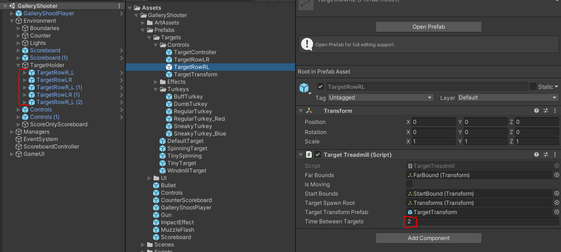Click Transform component preset settings icon
Image resolution: width=561 pixels, height=252 pixels.
546,111
